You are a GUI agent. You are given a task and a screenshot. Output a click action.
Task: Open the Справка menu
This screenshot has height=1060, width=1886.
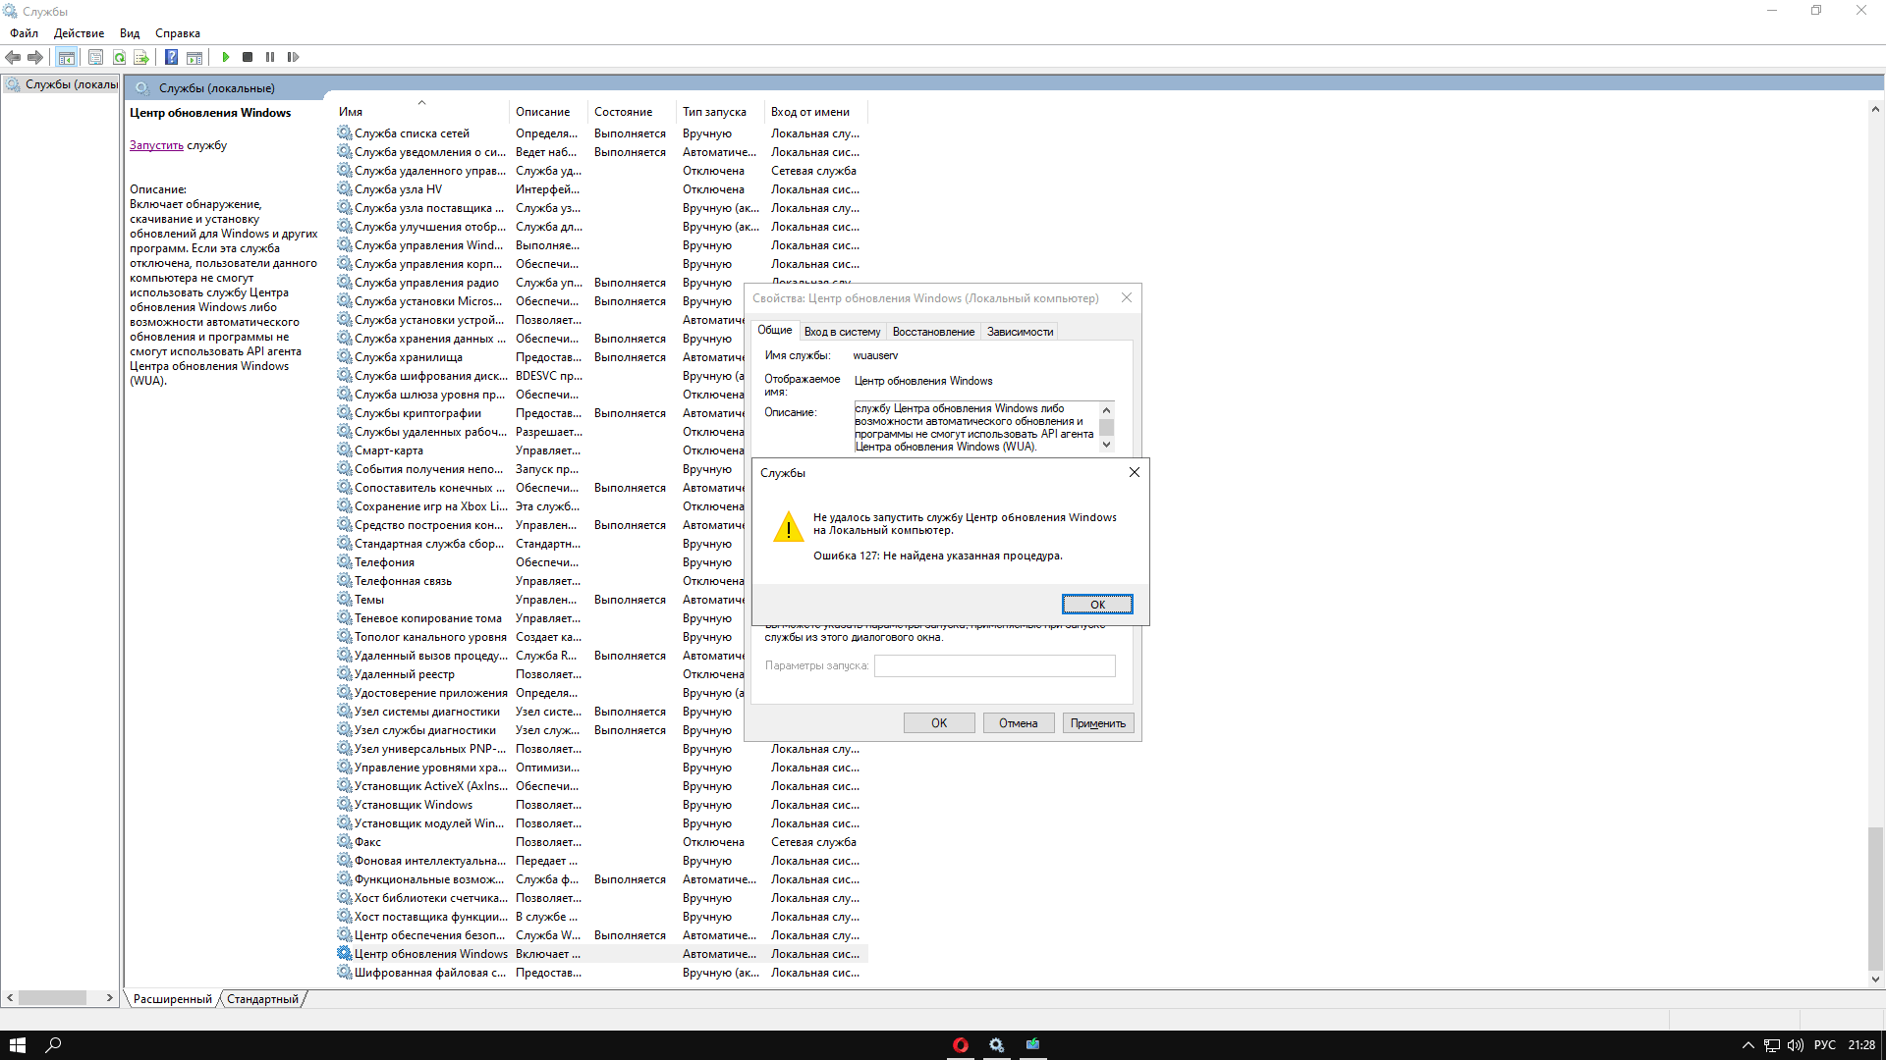click(x=178, y=33)
